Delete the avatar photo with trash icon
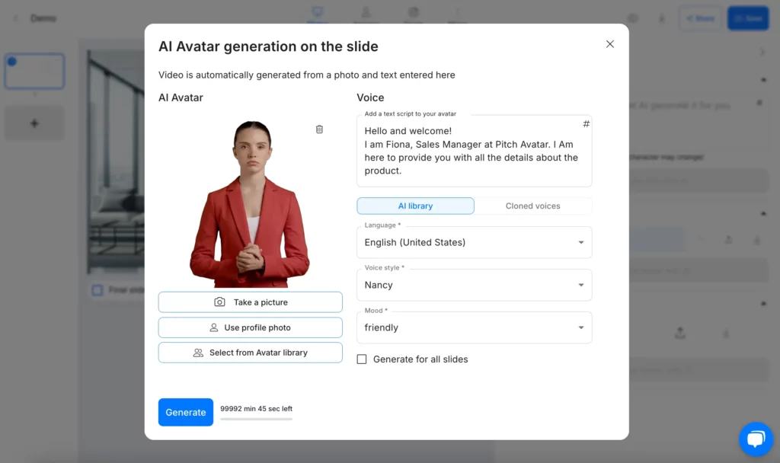 pyautogui.click(x=319, y=129)
